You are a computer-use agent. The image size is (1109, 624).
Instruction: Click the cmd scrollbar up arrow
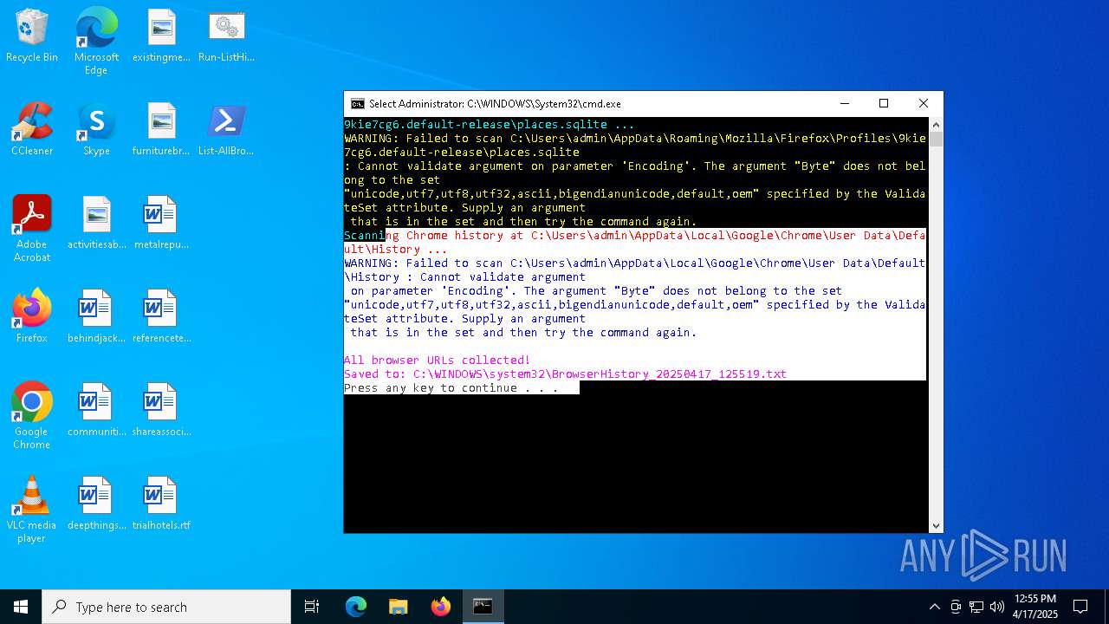click(x=936, y=125)
